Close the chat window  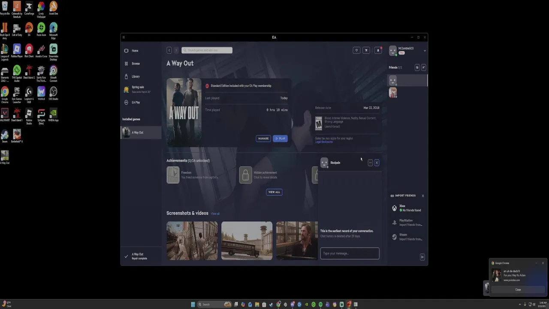[377, 163]
